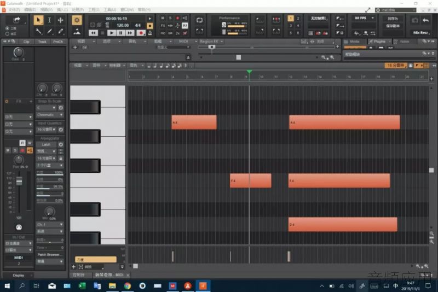Select screenset number 2
The height and width of the screenshot is (292, 438).
[298, 19]
